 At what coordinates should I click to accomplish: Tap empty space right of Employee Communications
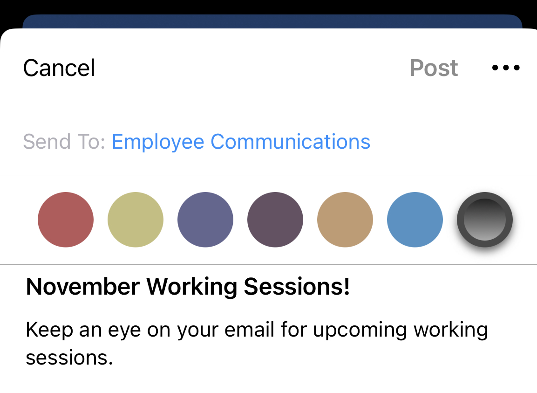click(x=452, y=142)
